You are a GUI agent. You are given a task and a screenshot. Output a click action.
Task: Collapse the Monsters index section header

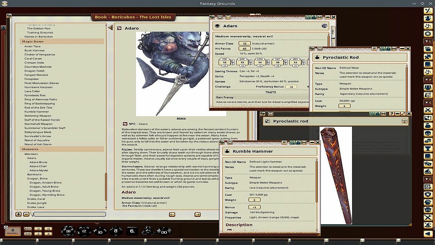pyautogui.click(x=62, y=149)
